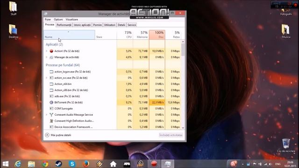Switch to the Performanță tab
Screen dimensions: 299x168
point(64,25)
